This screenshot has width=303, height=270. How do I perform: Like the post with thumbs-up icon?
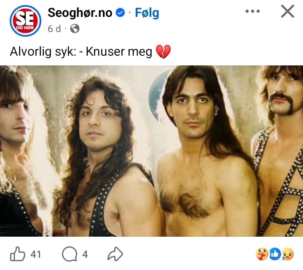18,254
